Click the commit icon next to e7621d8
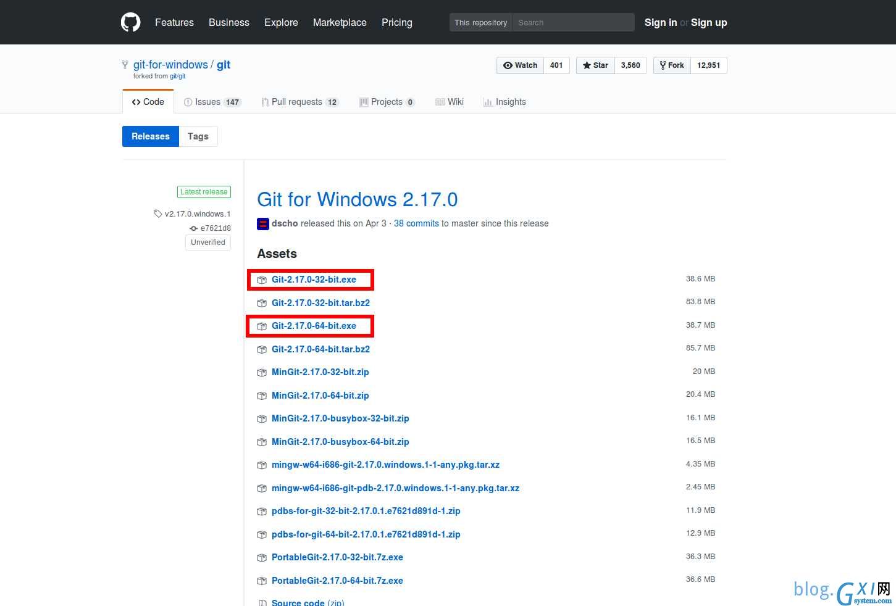896x606 pixels. pyautogui.click(x=194, y=228)
